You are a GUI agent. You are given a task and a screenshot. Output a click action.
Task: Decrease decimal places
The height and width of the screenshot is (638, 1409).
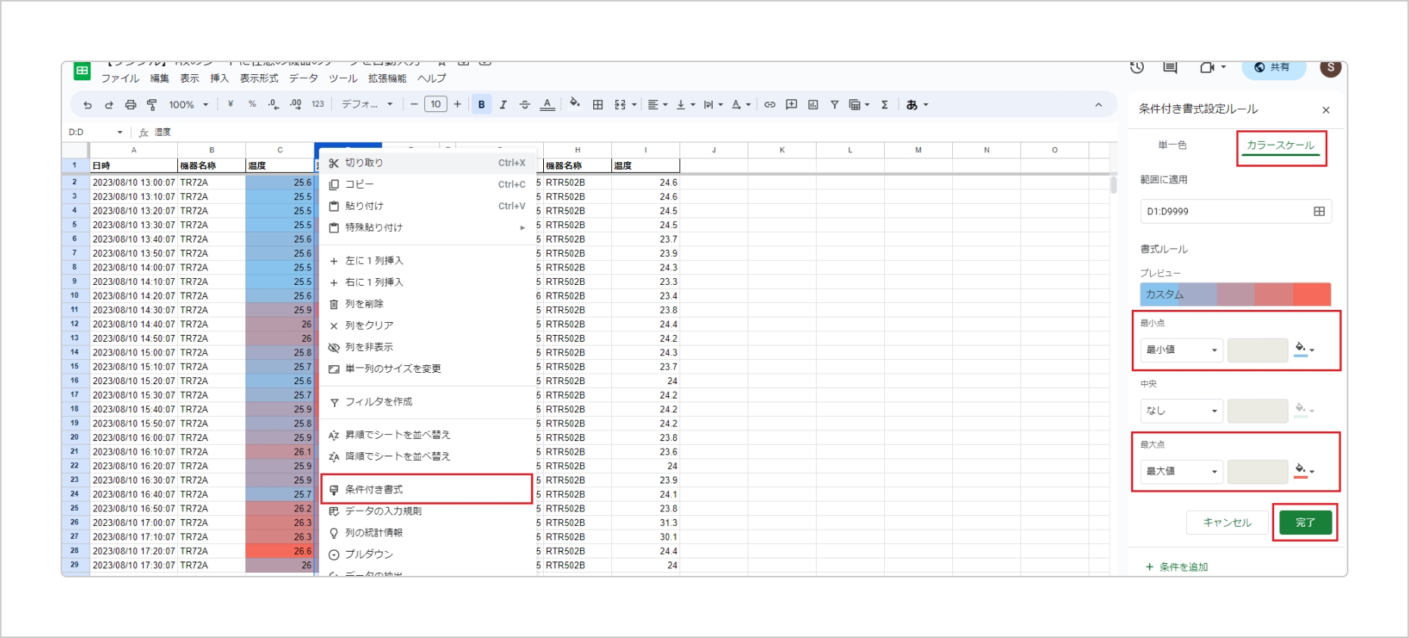(273, 105)
